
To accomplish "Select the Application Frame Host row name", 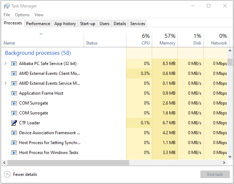I will pos(41,93).
